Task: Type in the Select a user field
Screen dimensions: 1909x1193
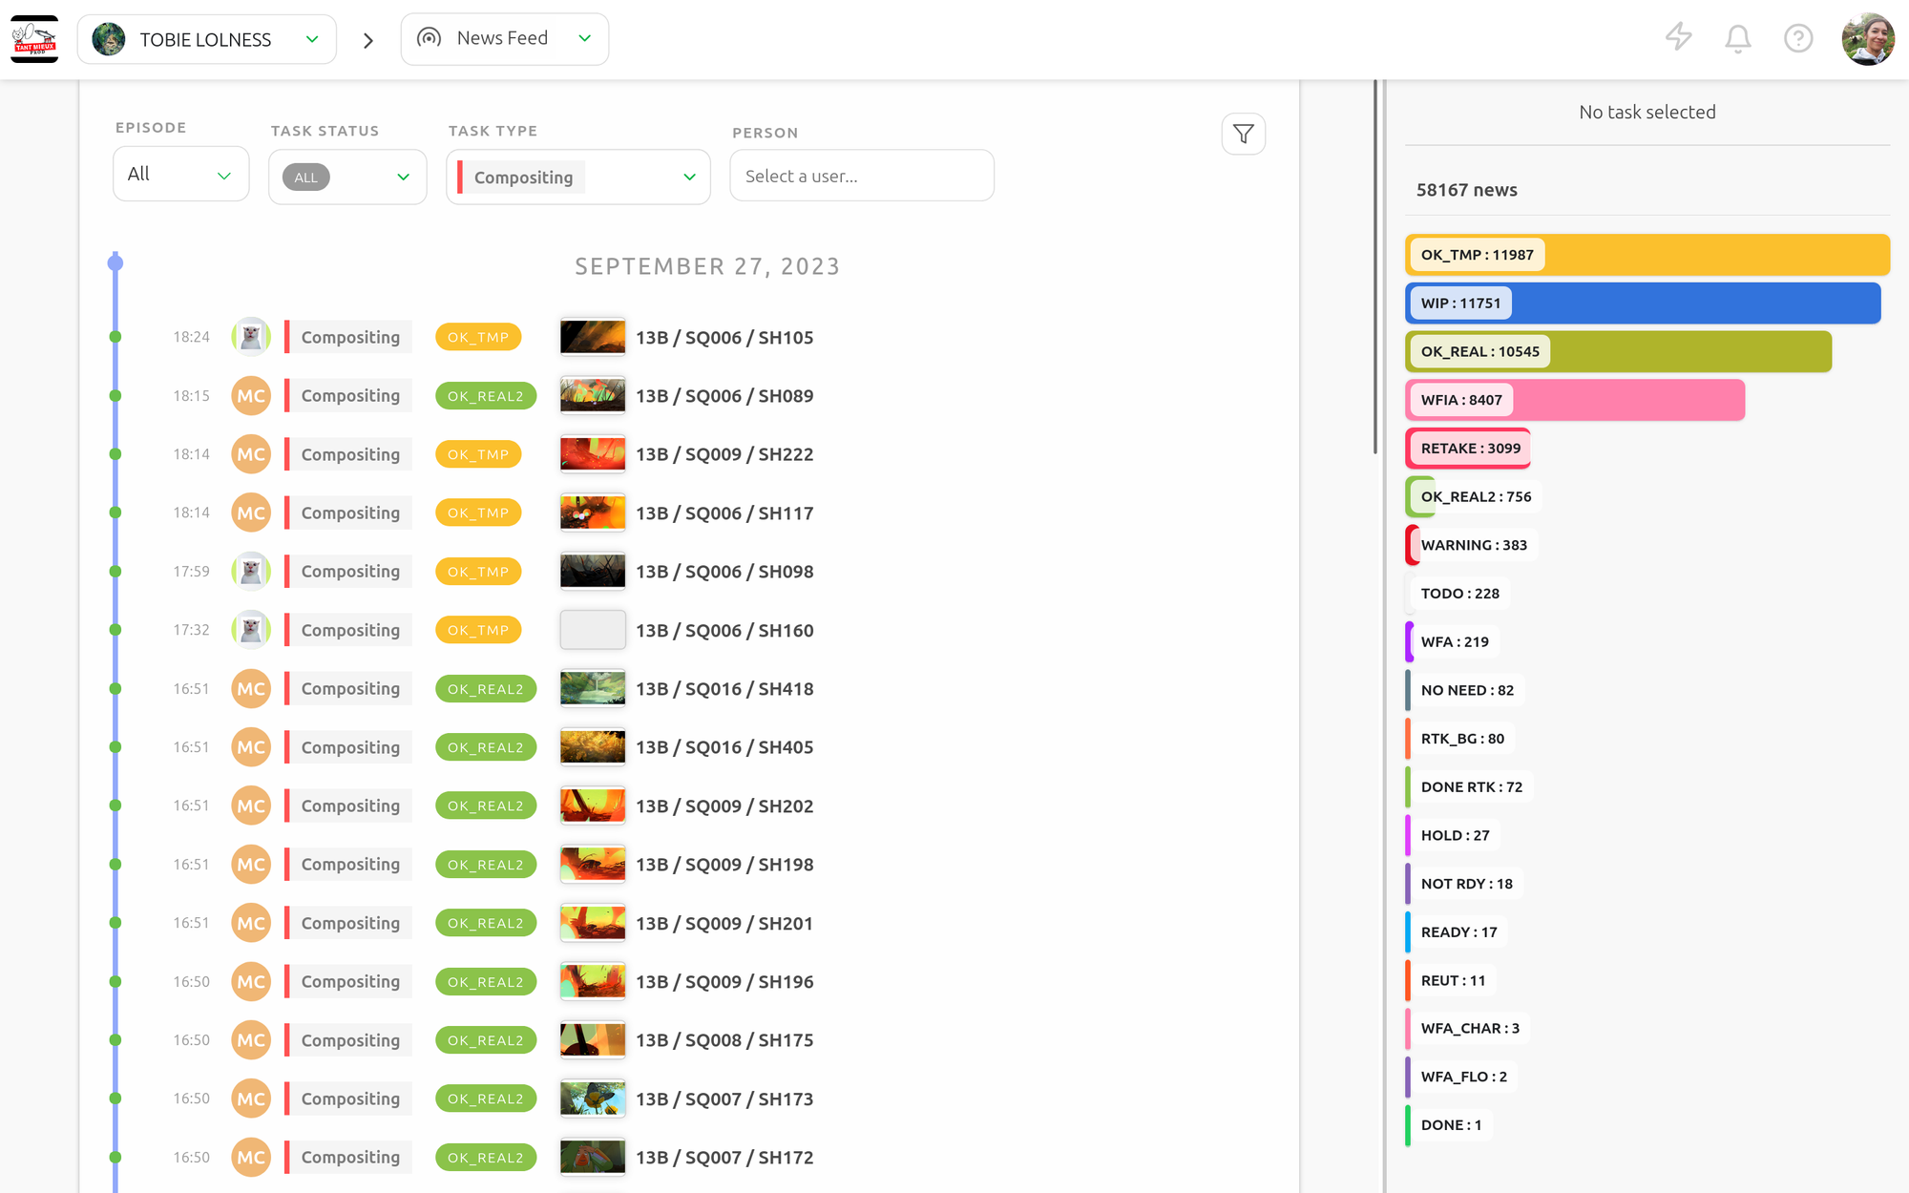Action: coord(861,176)
